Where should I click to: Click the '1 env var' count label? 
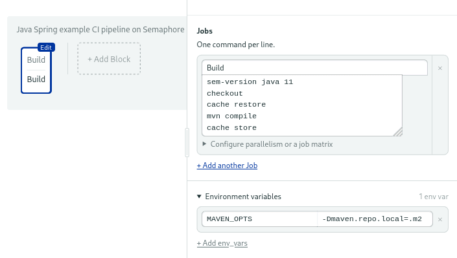(434, 197)
